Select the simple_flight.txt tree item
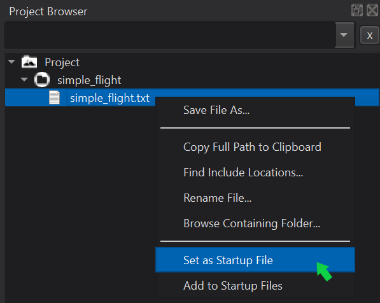The width and height of the screenshot is (380, 303). [109, 98]
